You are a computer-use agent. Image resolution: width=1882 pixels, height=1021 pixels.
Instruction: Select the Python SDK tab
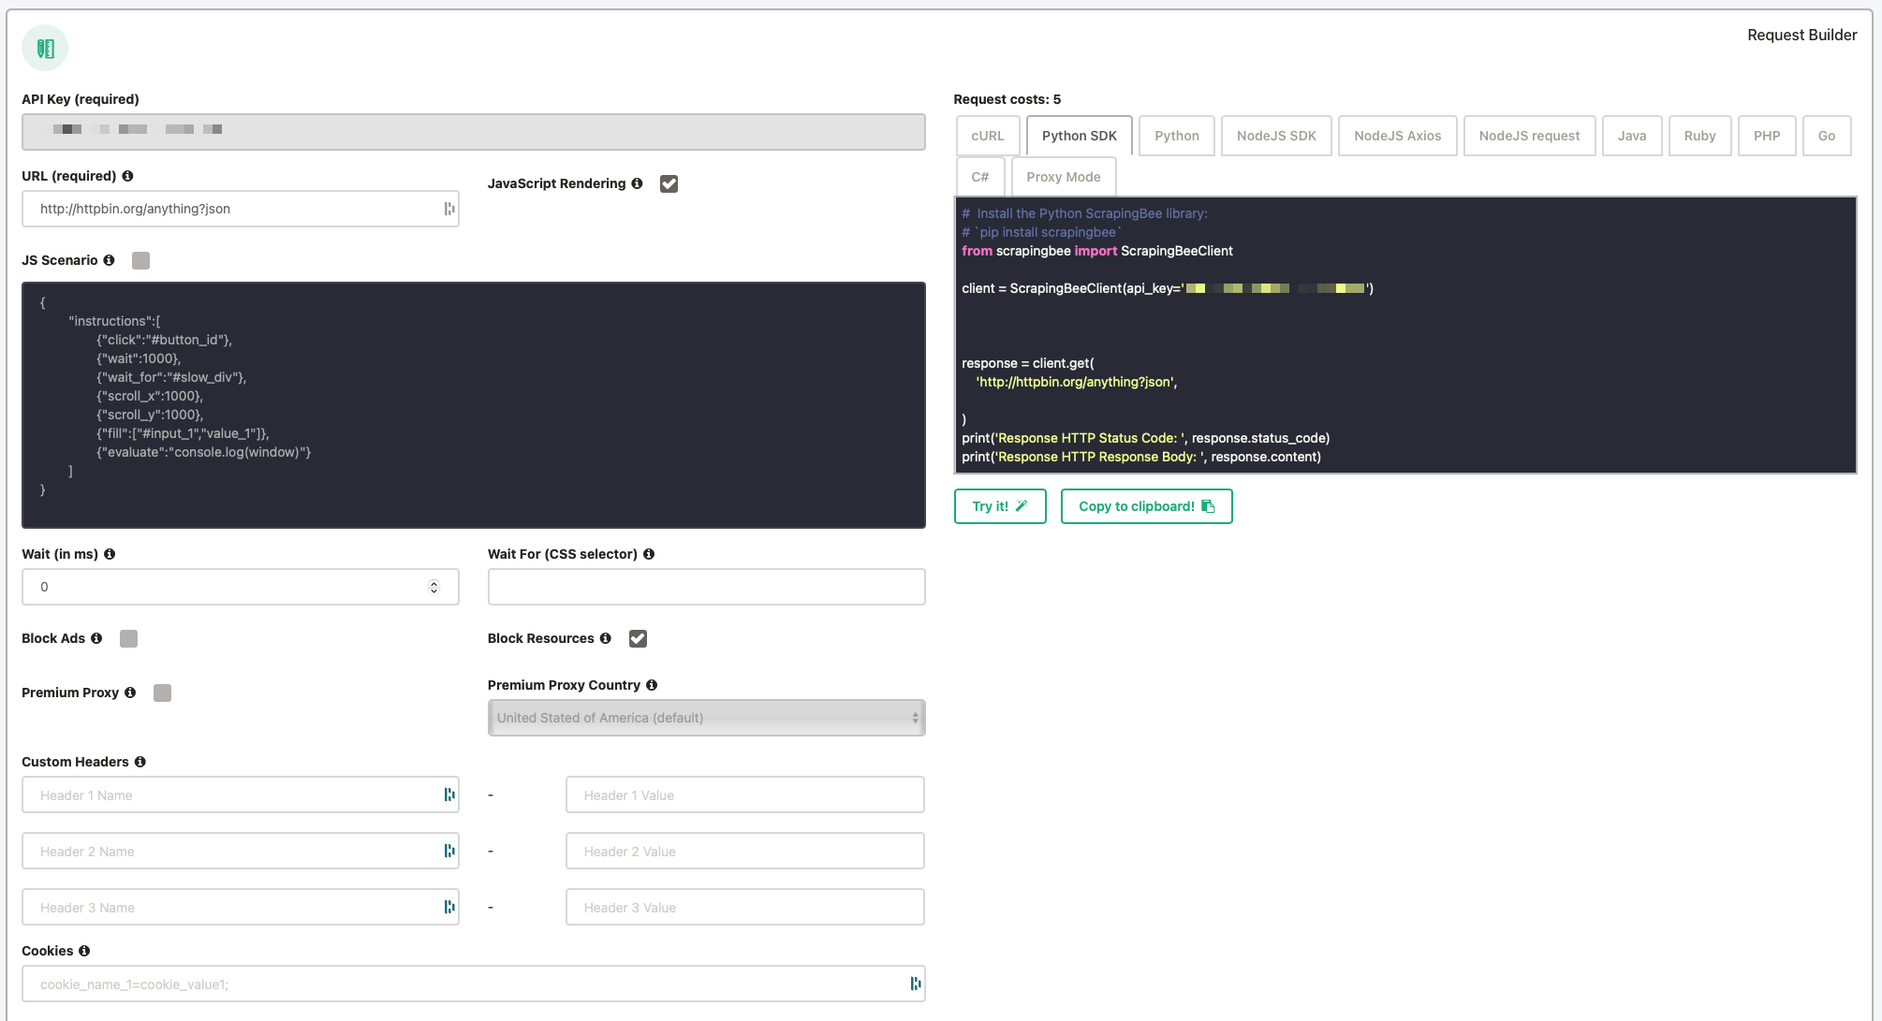[x=1079, y=136]
